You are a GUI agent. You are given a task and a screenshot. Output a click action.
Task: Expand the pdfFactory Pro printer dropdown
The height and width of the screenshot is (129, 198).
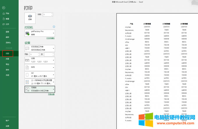[40, 34]
